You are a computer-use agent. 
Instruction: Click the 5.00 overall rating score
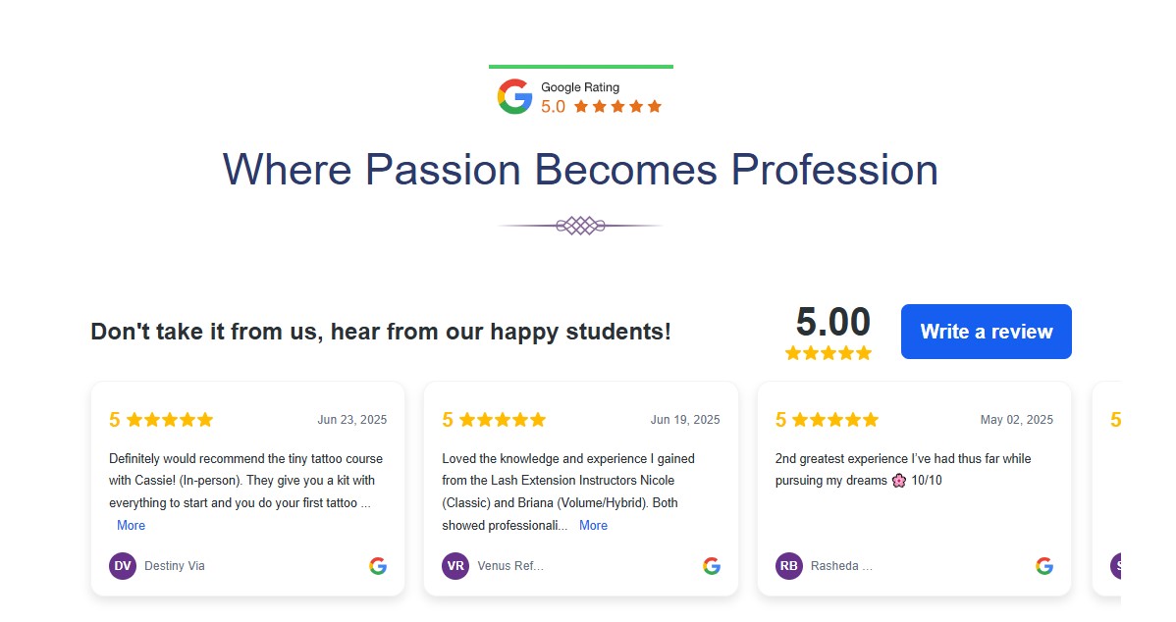[832, 323]
